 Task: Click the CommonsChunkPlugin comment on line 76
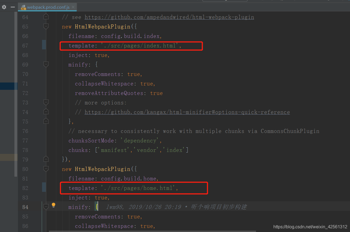(x=194, y=131)
